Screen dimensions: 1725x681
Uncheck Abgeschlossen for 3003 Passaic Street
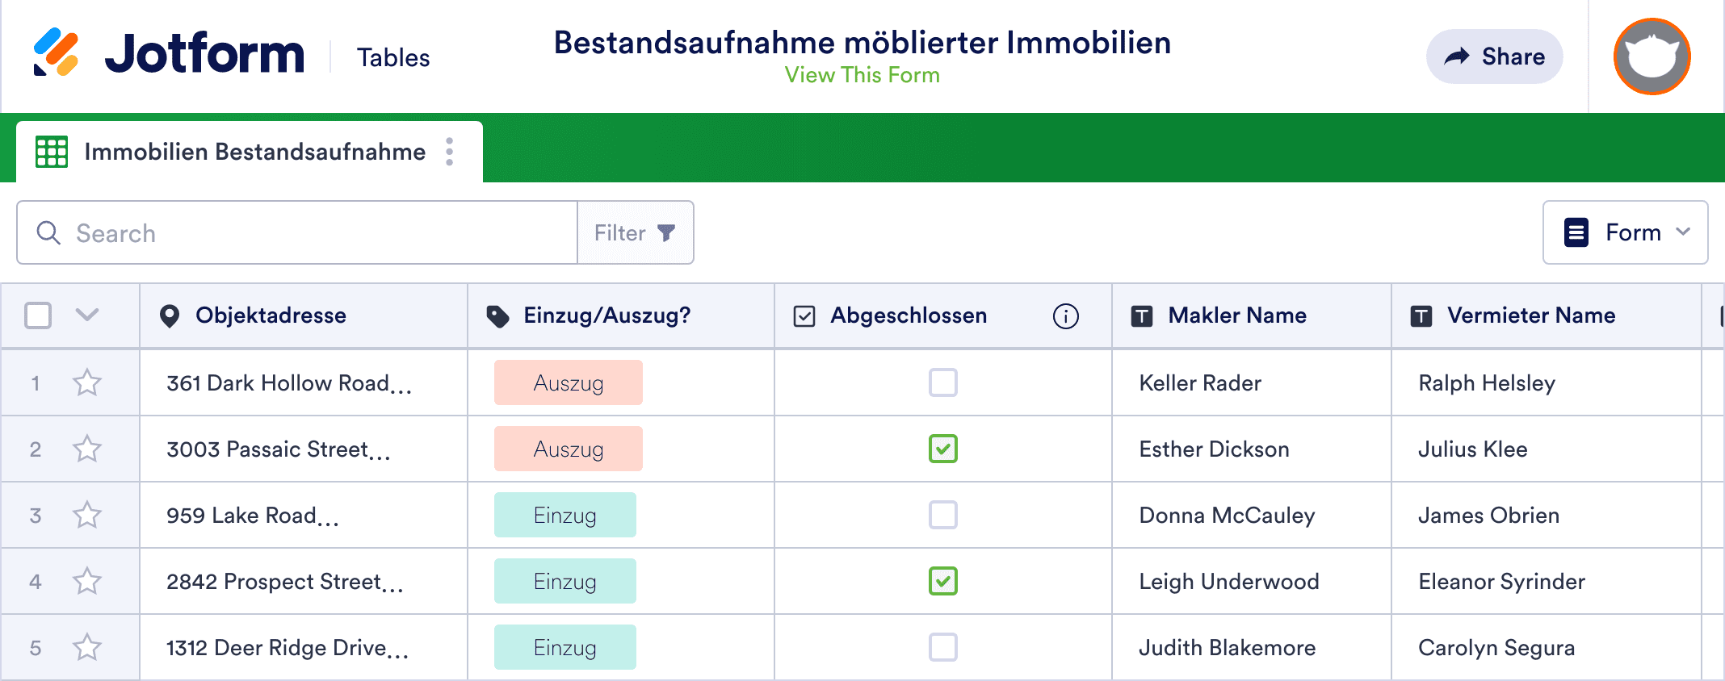(942, 449)
